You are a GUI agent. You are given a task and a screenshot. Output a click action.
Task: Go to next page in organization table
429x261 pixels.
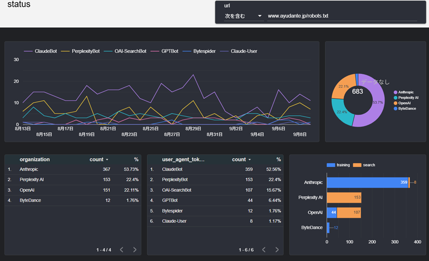[x=135, y=250]
